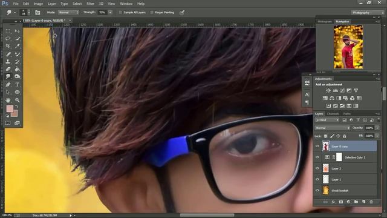387x218 pixels.
Task: Open the Strength slider dropdown arrow
Action: (110, 12)
